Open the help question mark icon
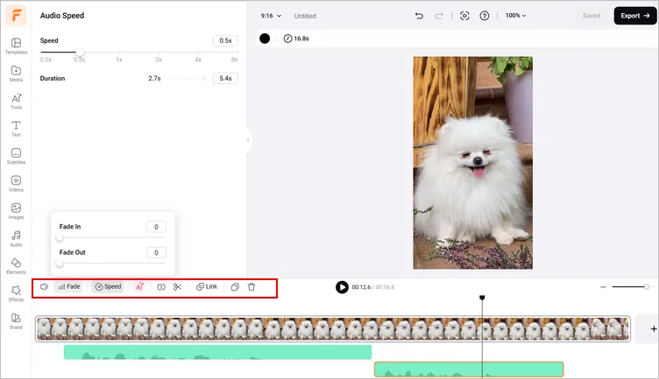 (x=484, y=16)
